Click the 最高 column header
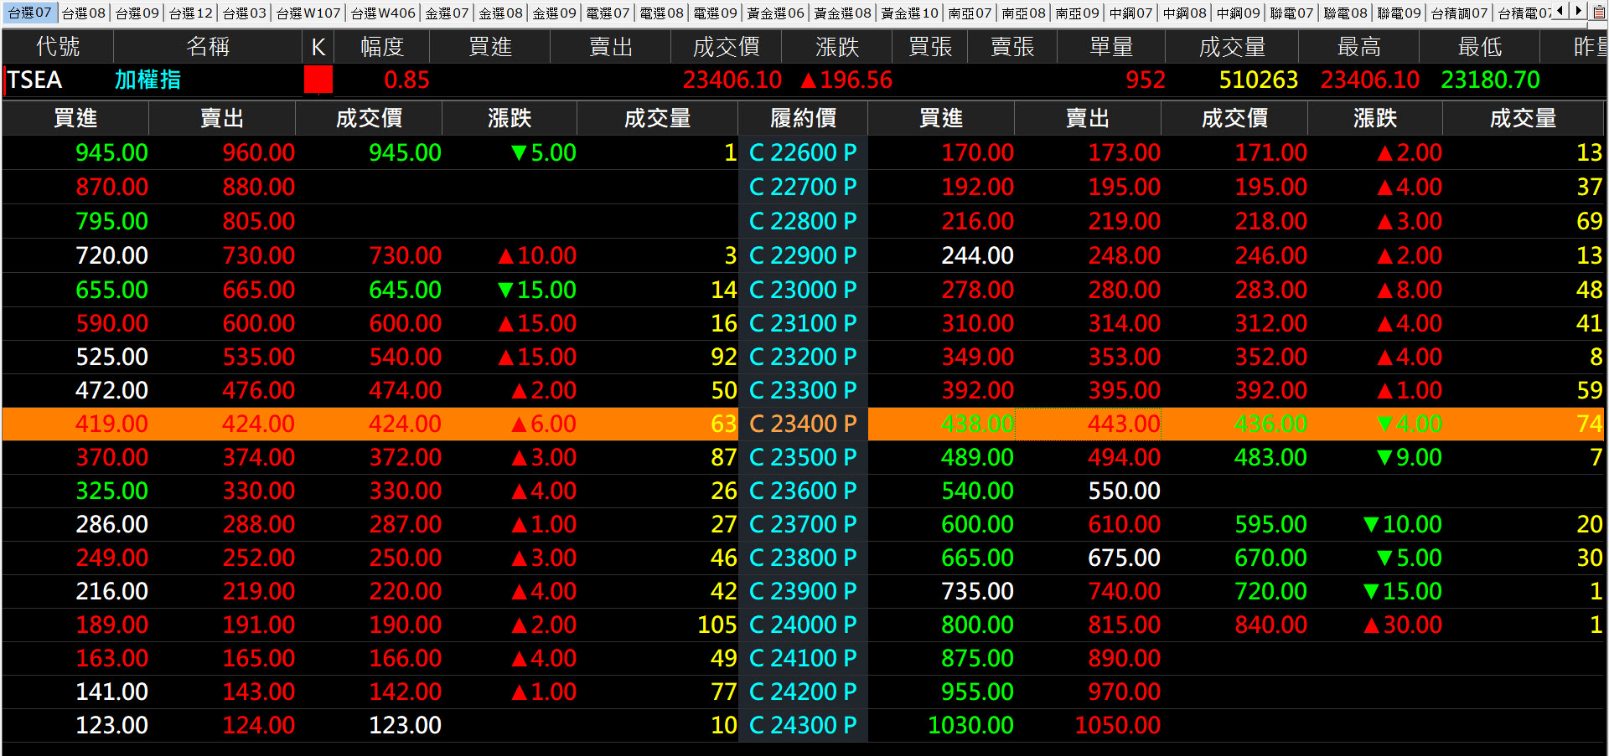This screenshot has width=1609, height=756. (x=1358, y=47)
